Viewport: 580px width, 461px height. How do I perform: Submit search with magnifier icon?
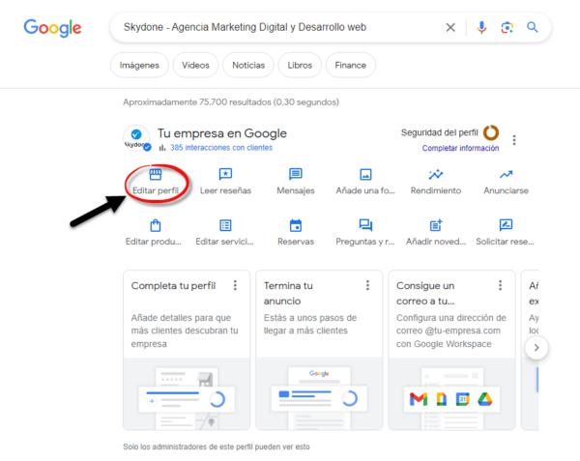533,27
